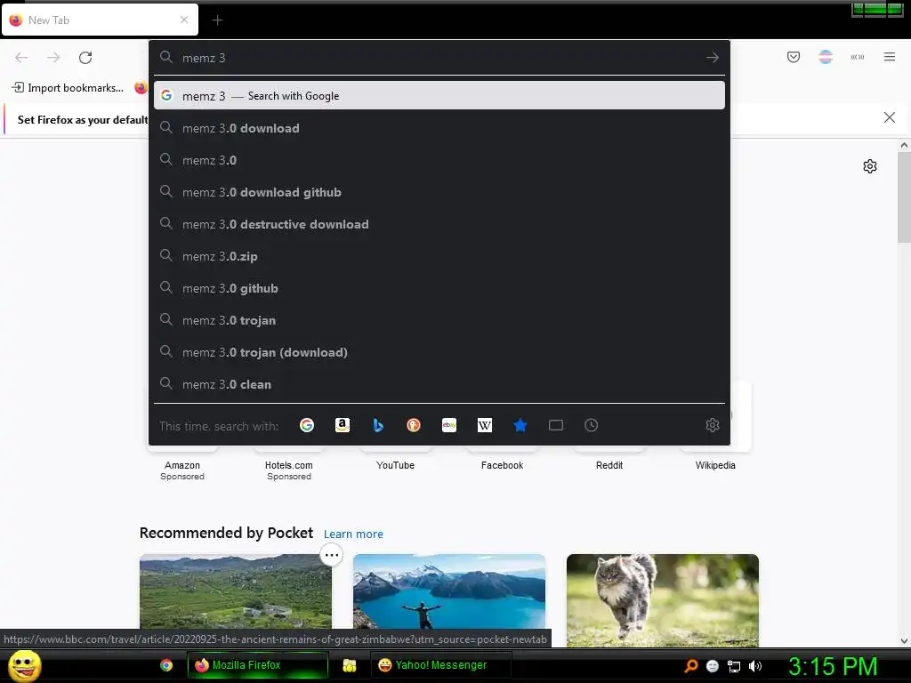Screen dimensions: 911x683
Task: Open the running cat Pocket story thumbnail
Action: tap(662, 600)
